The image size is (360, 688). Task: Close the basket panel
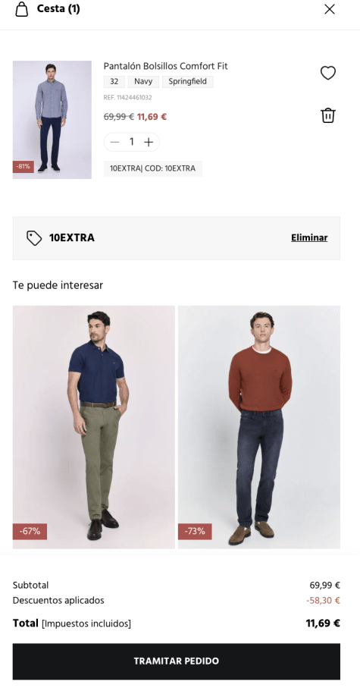(330, 9)
